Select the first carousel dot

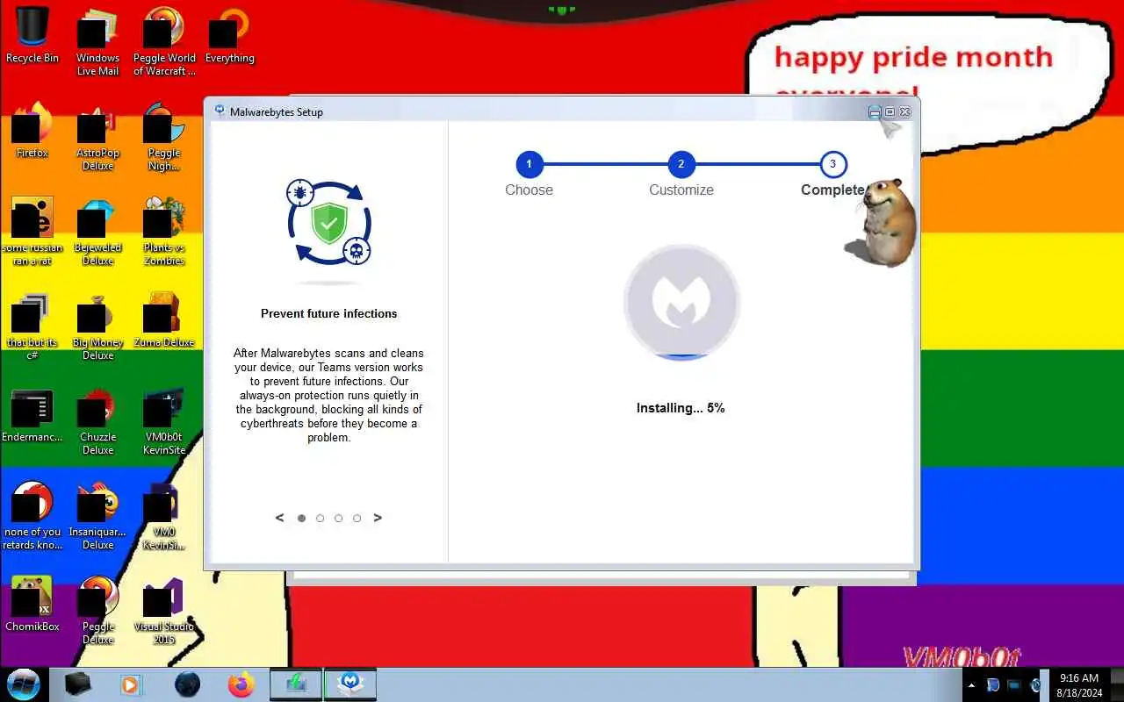pyautogui.click(x=301, y=519)
